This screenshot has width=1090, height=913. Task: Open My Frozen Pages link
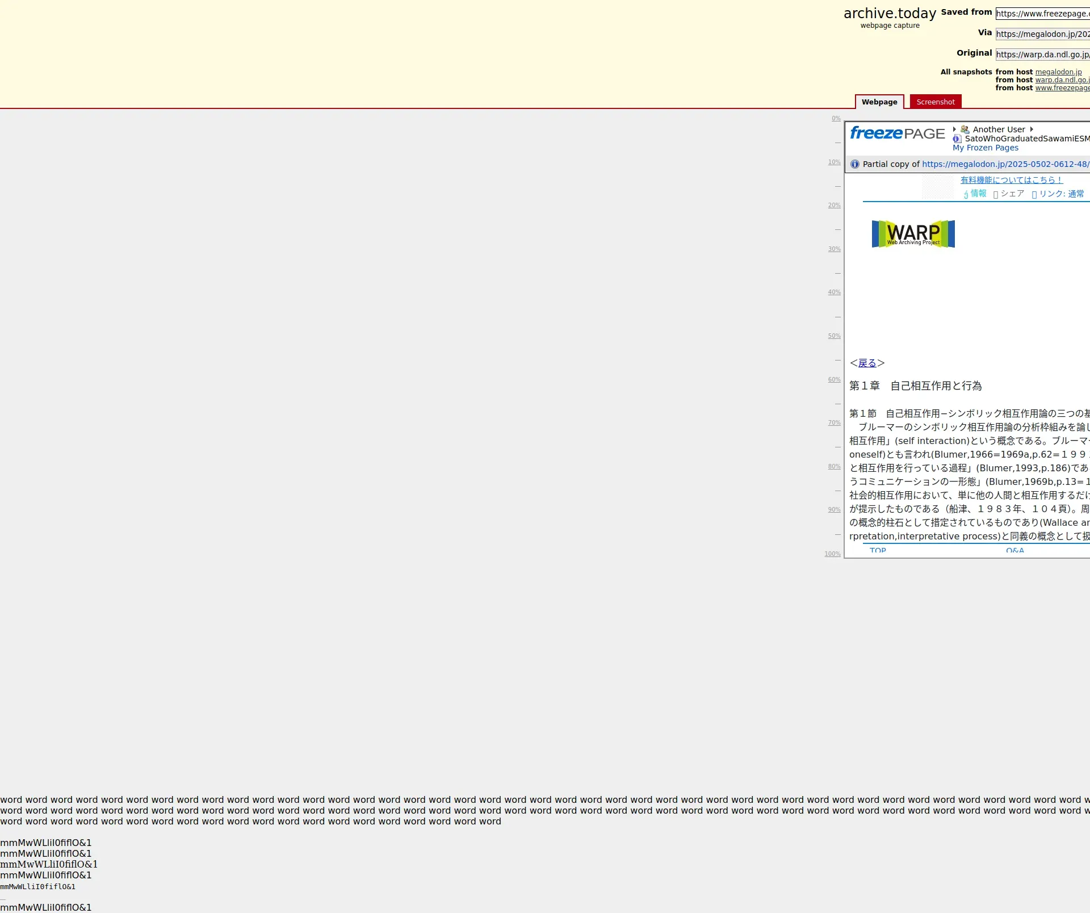coord(985,148)
